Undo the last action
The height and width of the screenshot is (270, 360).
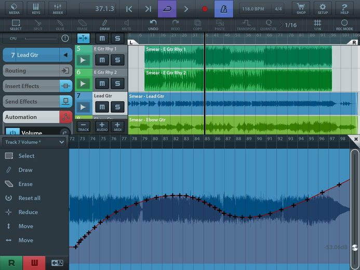(x=153, y=25)
